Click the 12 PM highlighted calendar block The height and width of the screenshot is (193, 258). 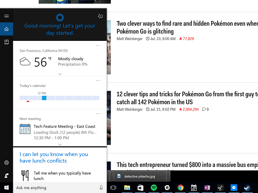(44, 98)
